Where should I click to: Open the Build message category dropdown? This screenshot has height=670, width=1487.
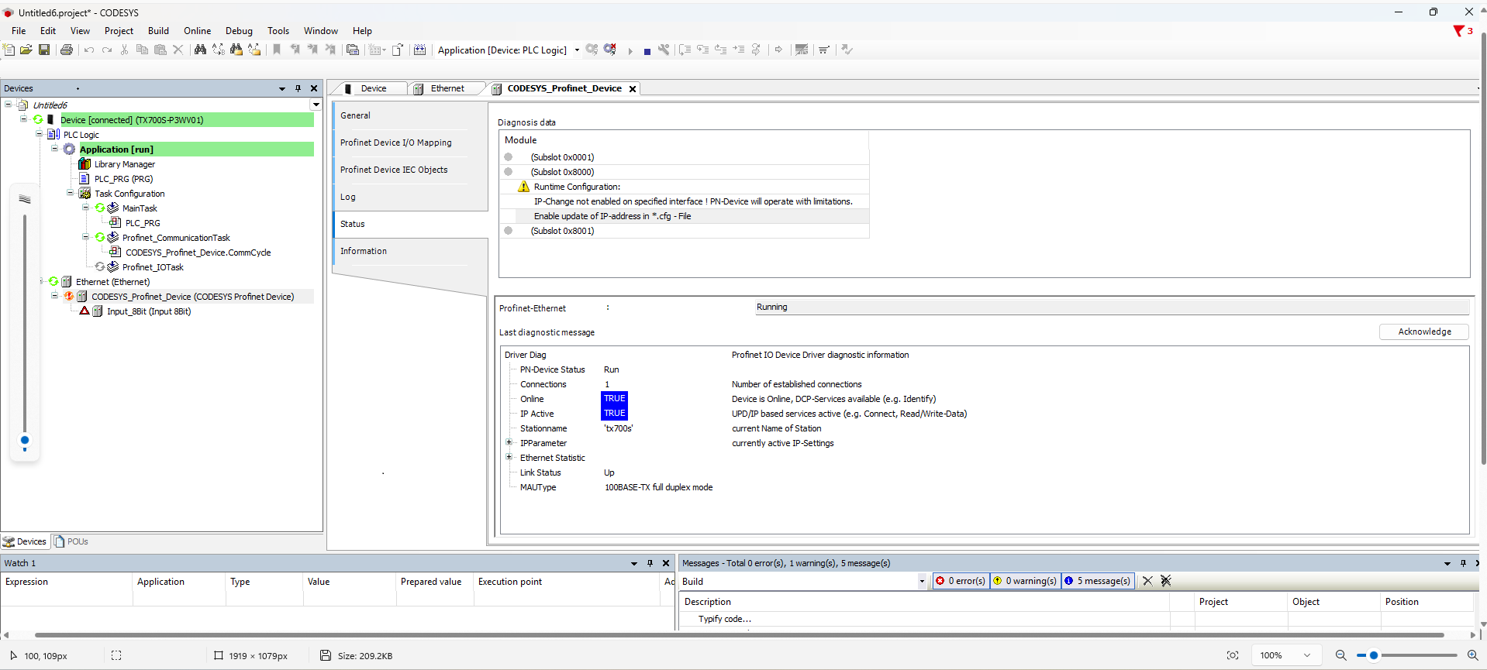coord(922,581)
